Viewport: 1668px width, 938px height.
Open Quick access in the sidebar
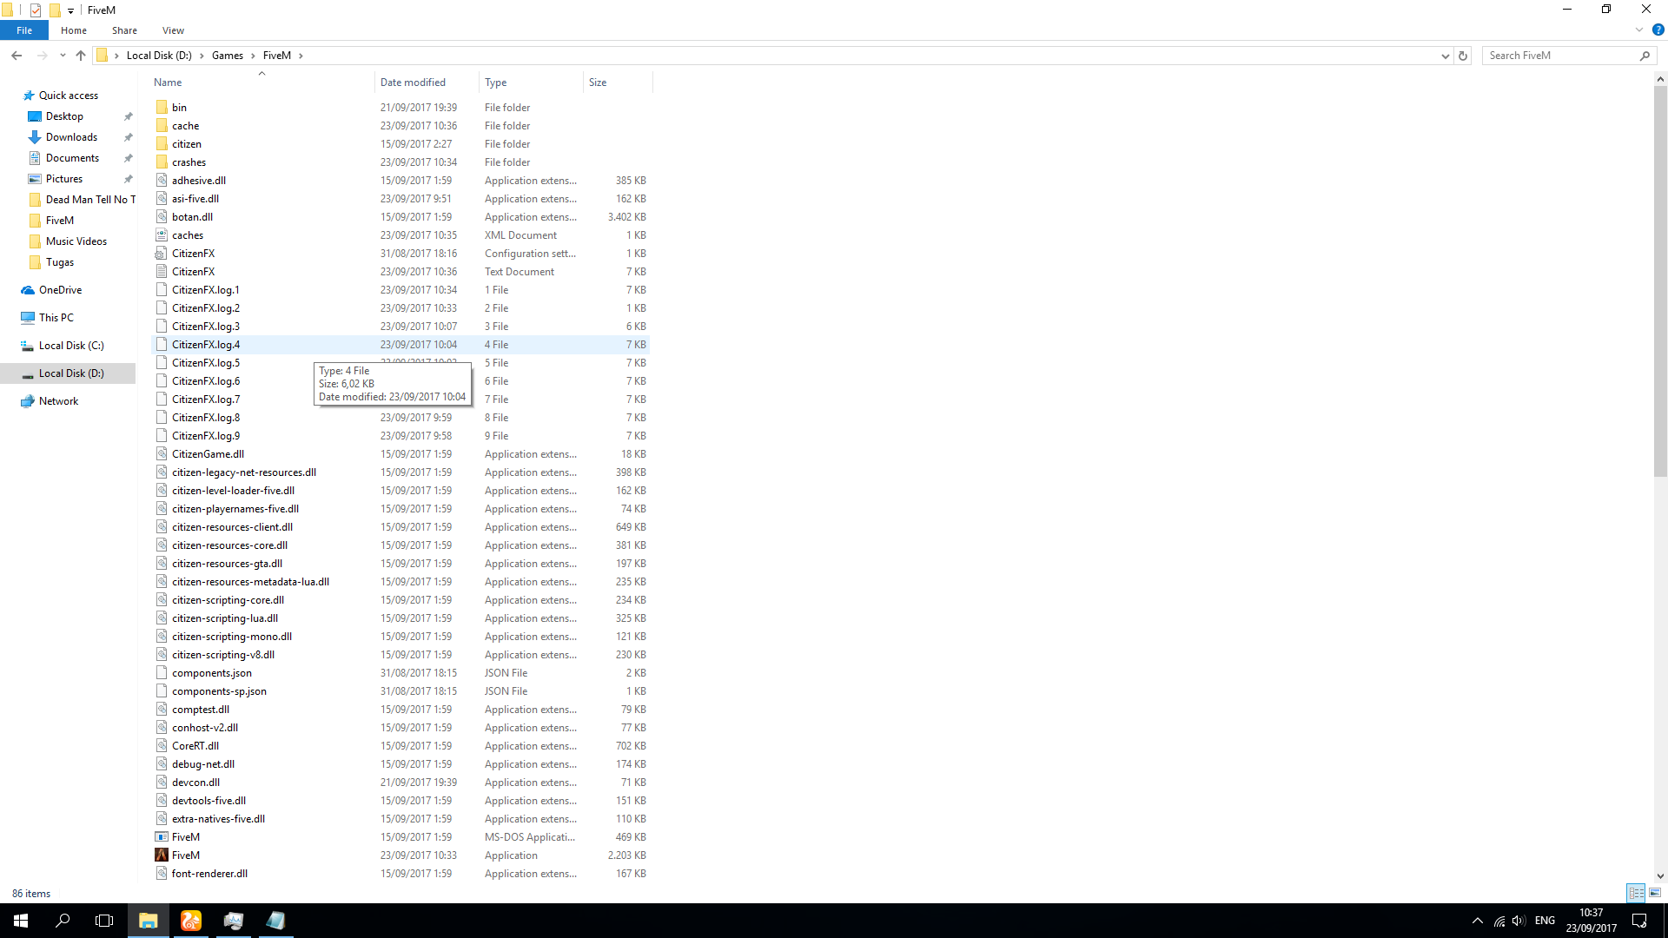tap(68, 96)
